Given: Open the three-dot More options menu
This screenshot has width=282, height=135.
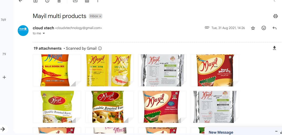Looking at the screenshot, I should (98, 1).
